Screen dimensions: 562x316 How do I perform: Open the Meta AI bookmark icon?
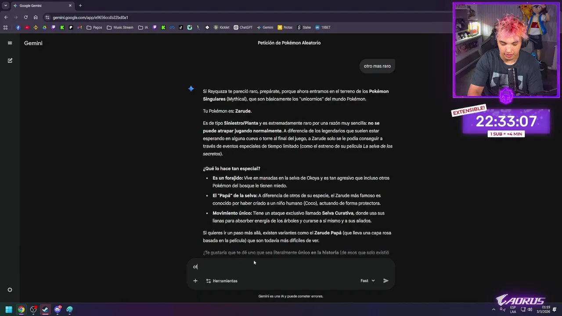[172, 27]
